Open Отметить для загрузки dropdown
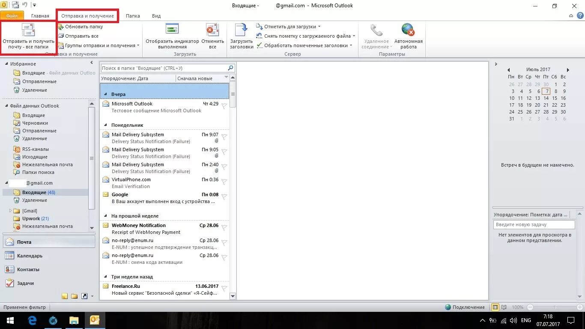Screen dimensions: 585x329 [x=289, y=27]
